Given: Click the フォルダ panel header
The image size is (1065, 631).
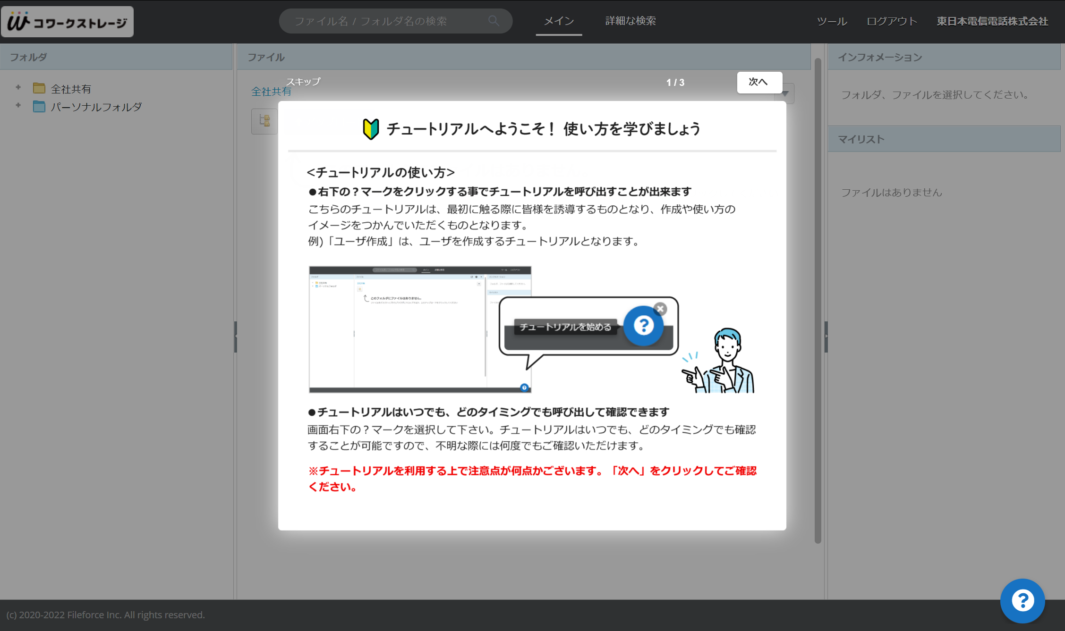Looking at the screenshot, I should [x=116, y=57].
